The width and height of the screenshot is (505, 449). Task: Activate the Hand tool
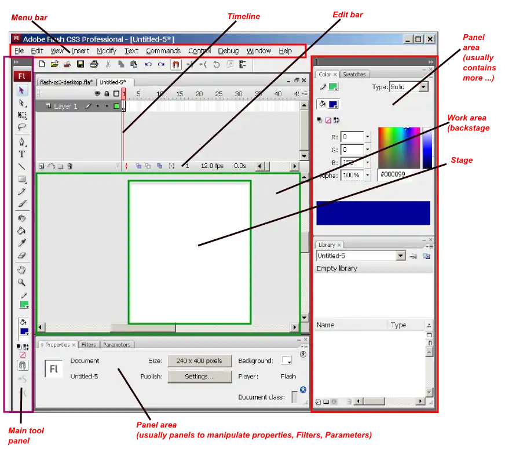point(22,270)
